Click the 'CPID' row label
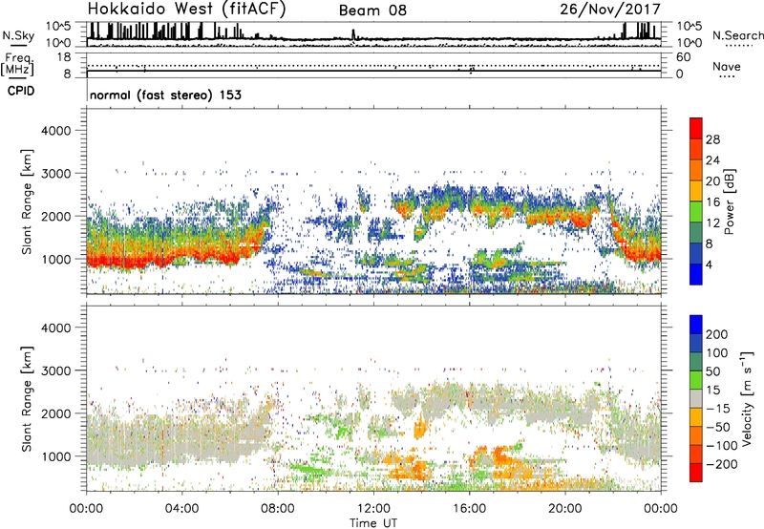Screen dimensions: 764x529 [x=21, y=91]
